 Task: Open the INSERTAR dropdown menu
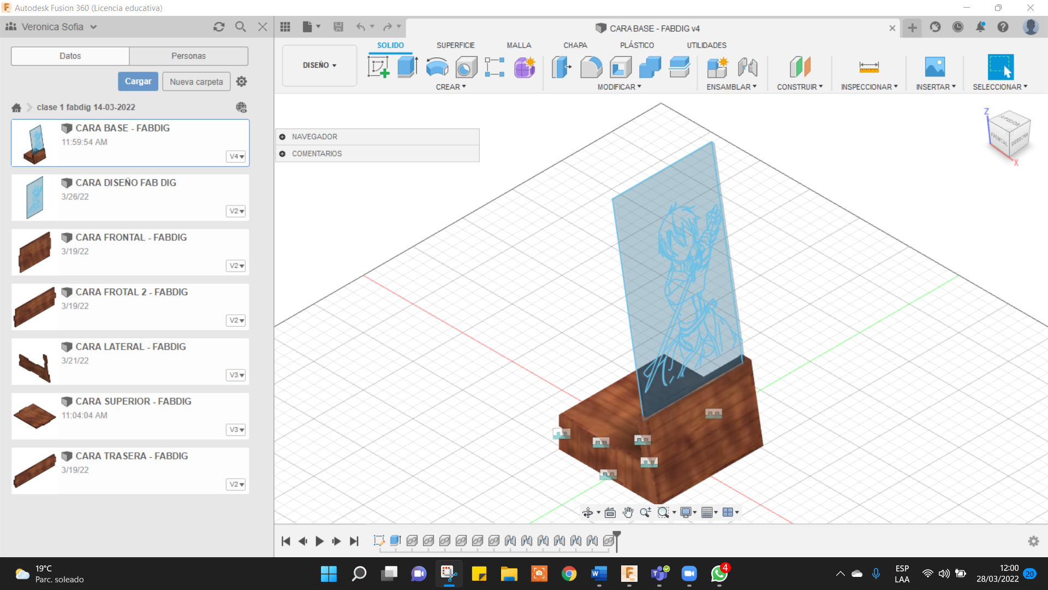click(x=936, y=87)
